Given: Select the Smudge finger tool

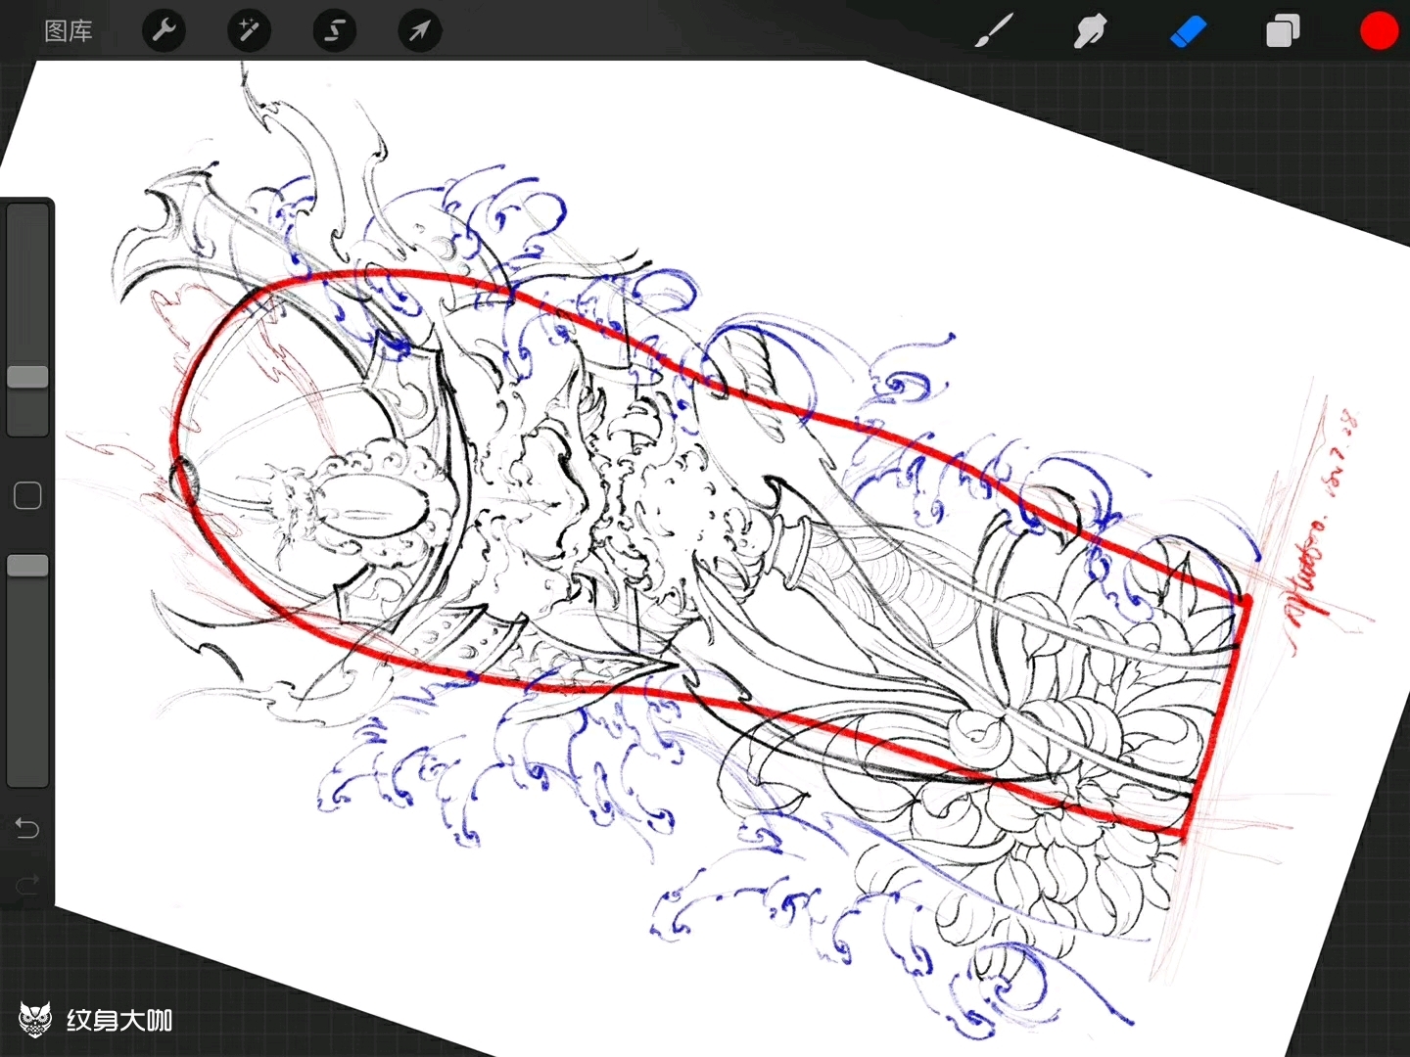Looking at the screenshot, I should (1090, 31).
